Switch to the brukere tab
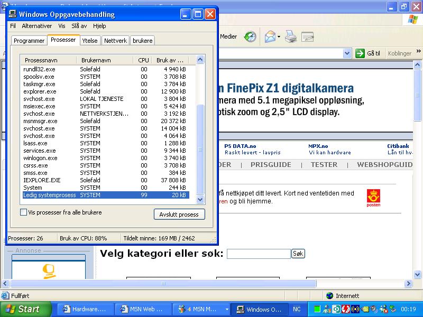This screenshot has width=423, height=317. point(142,41)
